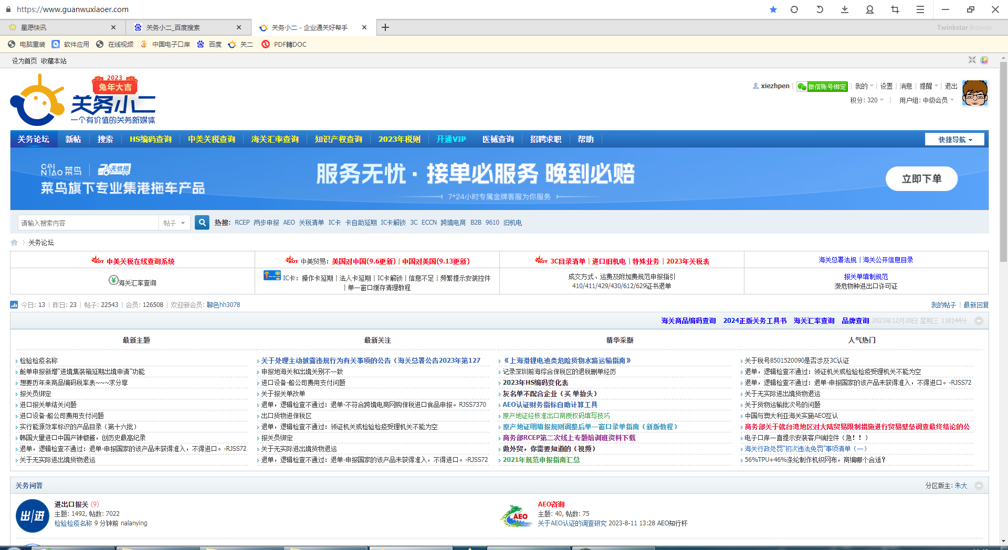Open the 中国电子口岸 bookmark

click(165, 45)
